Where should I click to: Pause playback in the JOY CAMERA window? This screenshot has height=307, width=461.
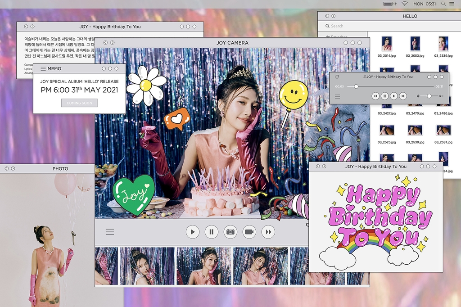click(x=211, y=232)
